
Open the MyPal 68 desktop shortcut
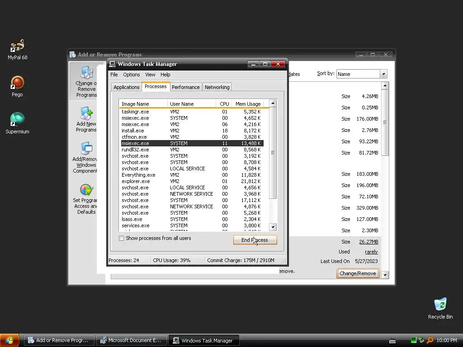18,50
